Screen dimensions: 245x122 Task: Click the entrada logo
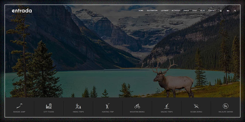click(22, 11)
